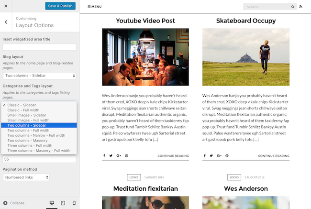This screenshot has width=311, height=209.
Task: Share Youtube Video Post on Google Plus
Action: (x=119, y=155)
